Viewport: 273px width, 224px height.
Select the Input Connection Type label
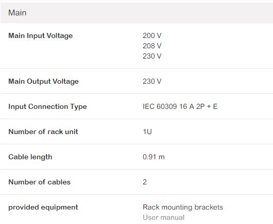pos(47,106)
